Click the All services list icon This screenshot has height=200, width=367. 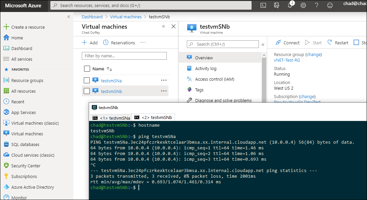coord(6,59)
